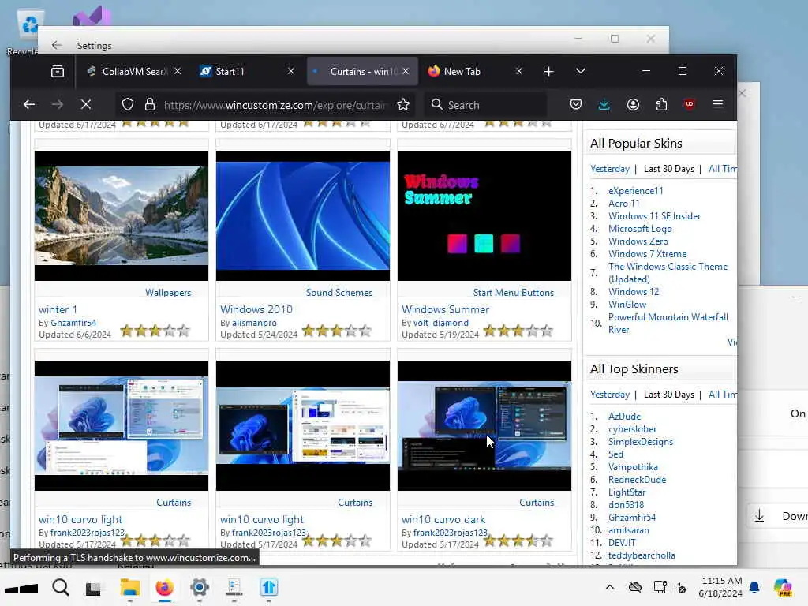Open site security padlock info

pos(150,105)
